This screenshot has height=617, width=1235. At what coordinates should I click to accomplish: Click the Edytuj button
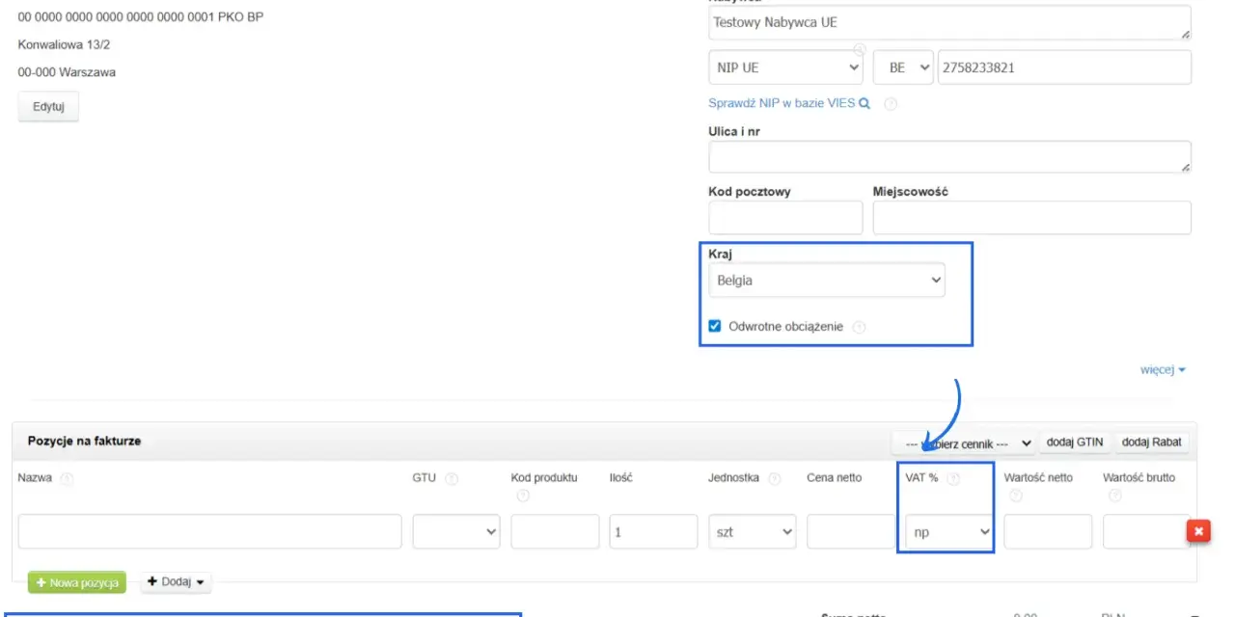point(48,107)
